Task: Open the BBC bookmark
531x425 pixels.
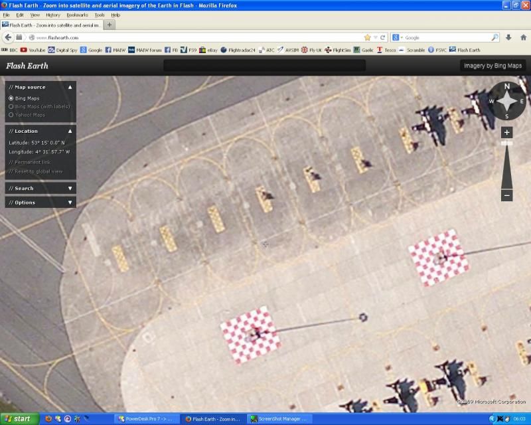Action: tap(9, 50)
